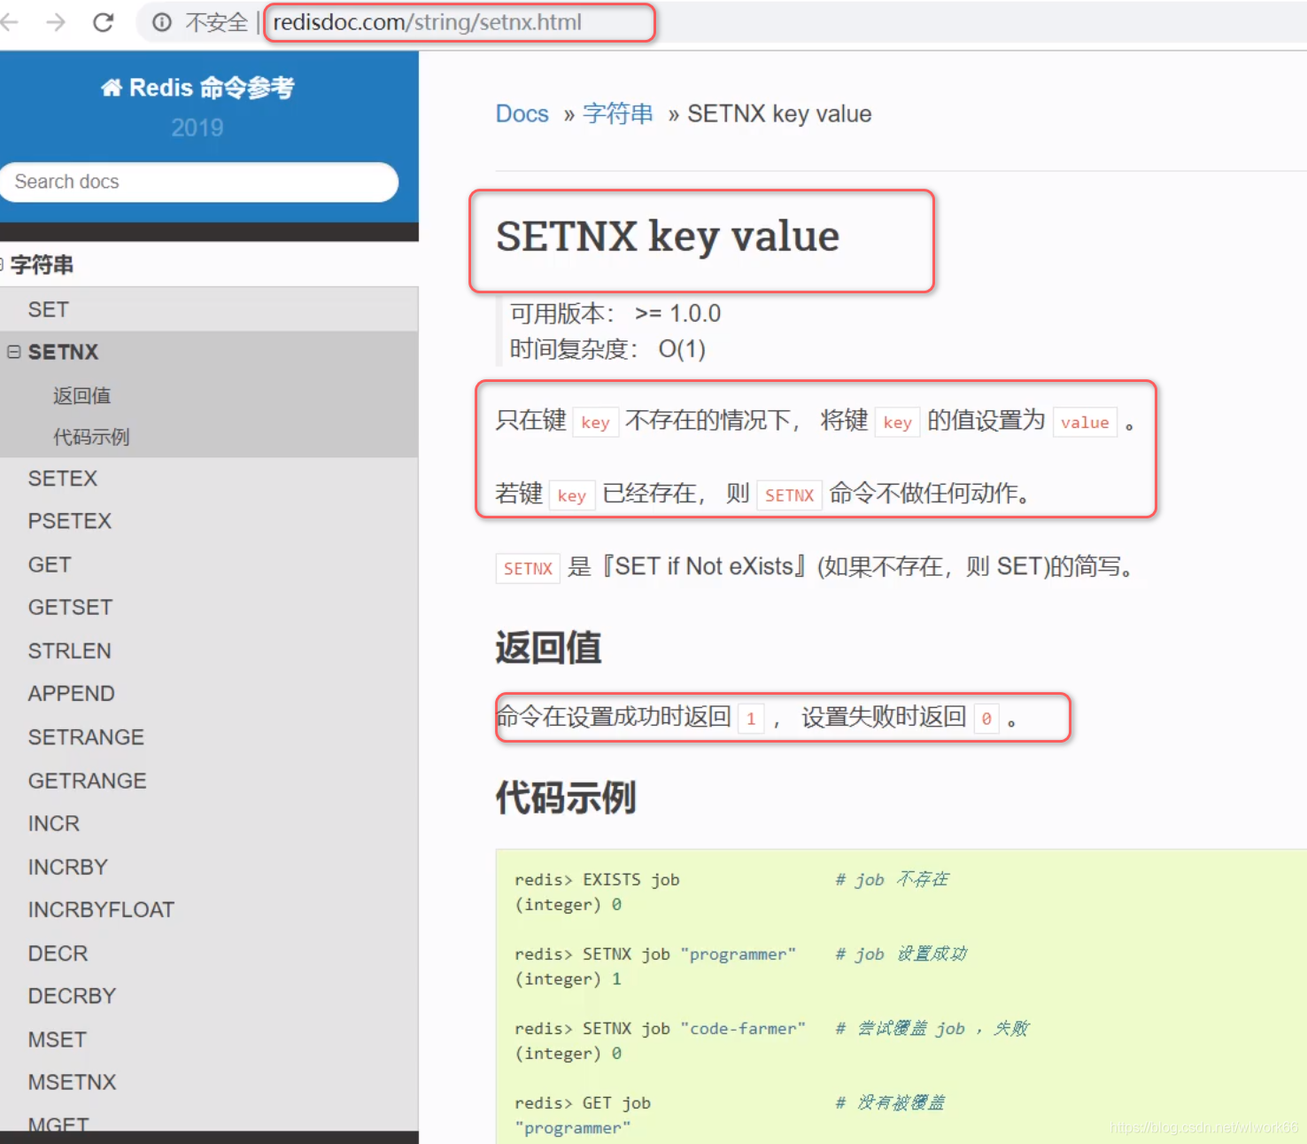Click the 可用版本 >= 1.0.0 line
Viewport: 1307px width, 1144px height.
[x=615, y=313]
